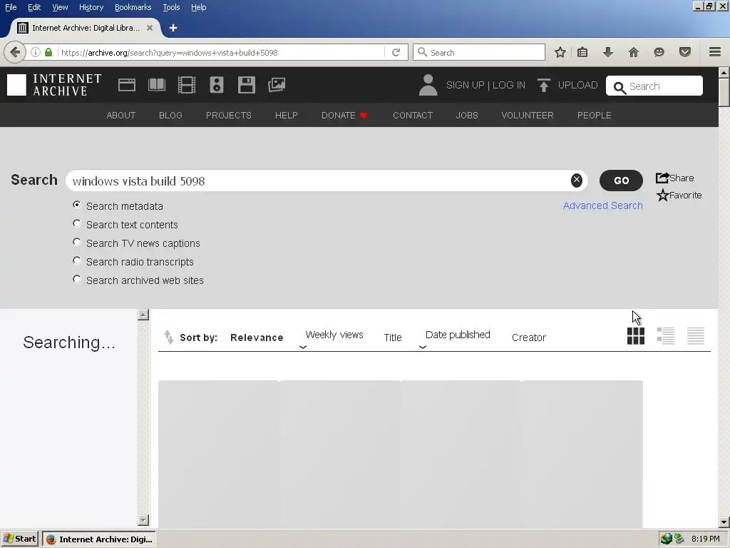Open the Bookmarks menu

point(133,7)
